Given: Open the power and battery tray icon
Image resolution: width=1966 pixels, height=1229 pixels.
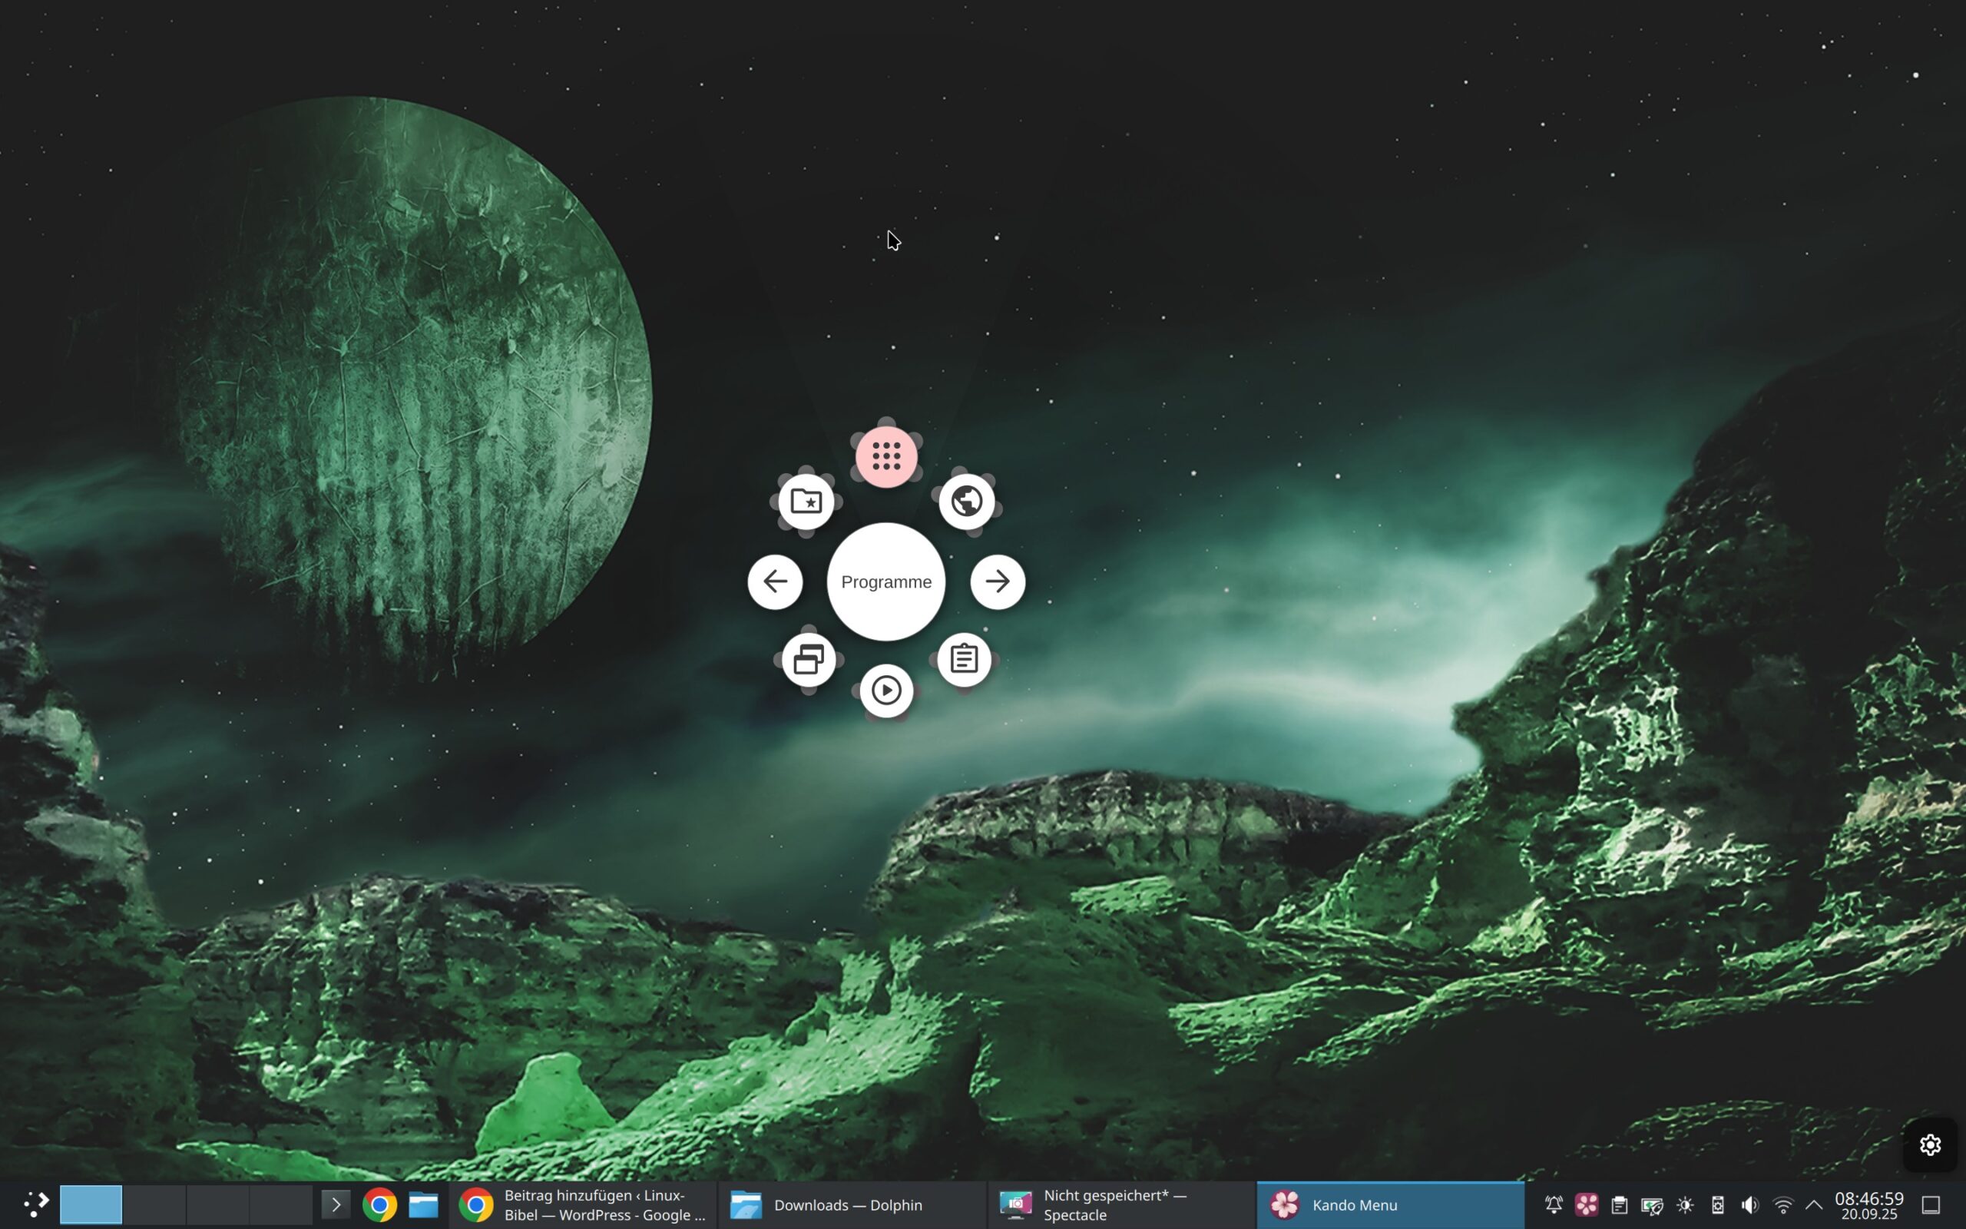Looking at the screenshot, I should [x=1652, y=1204].
